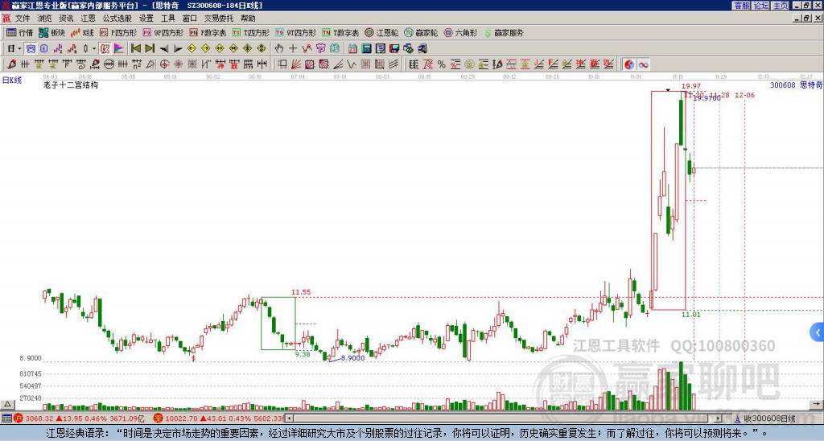This screenshot has width=824, height=441.
Task: Click the blue 8.9000 low price marker
Action: click(352, 358)
